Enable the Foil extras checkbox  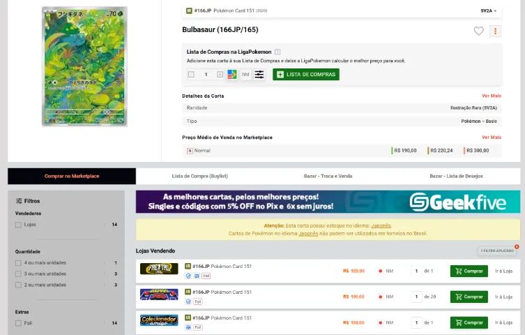[18, 324]
